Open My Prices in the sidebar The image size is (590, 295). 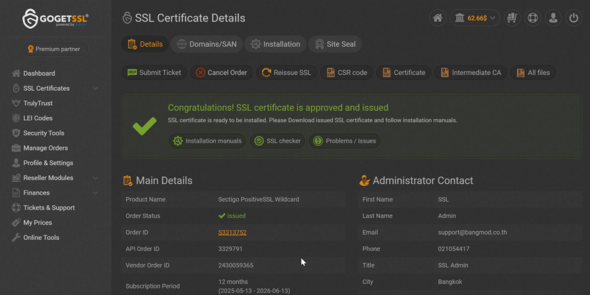coord(37,223)
